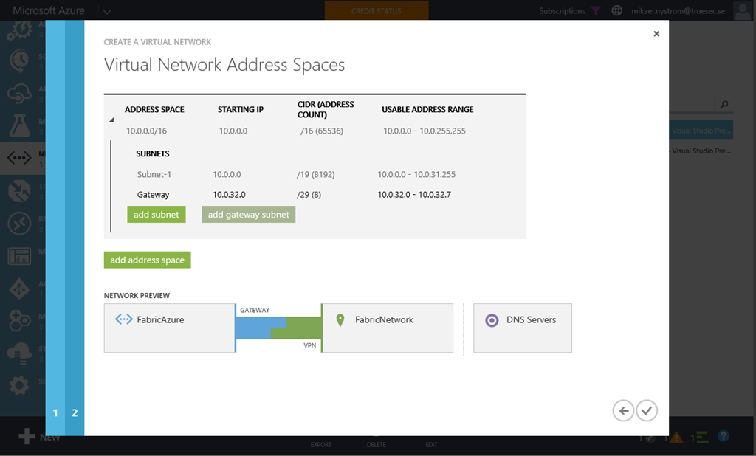The width and height of the screenshot is (756, 456).
Task: Click the FabricNetwork location pin icon
Action: 340,320
